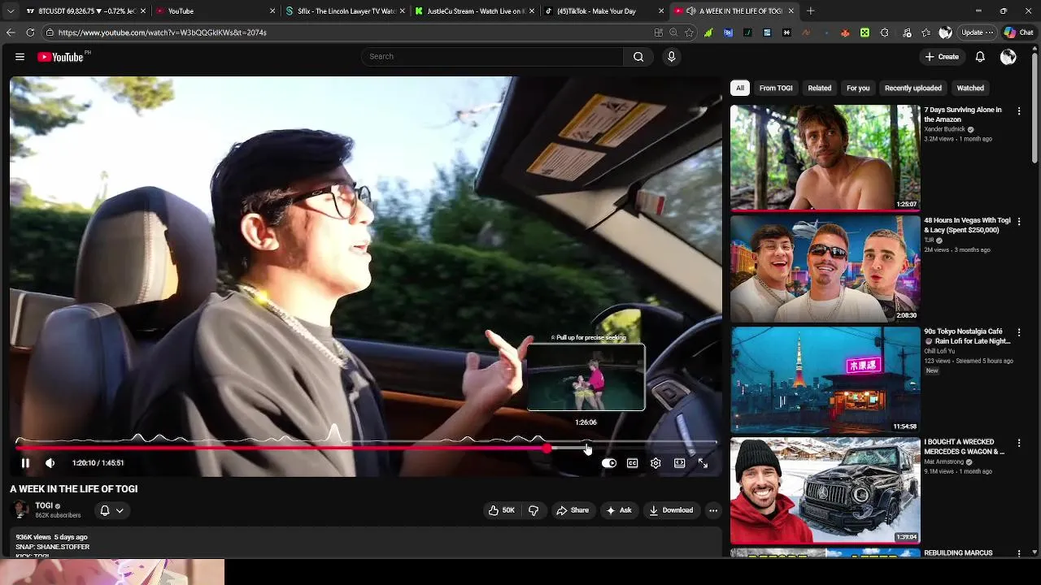Open more actions under the video
The image size is (1041, 585).
(713, 510)
